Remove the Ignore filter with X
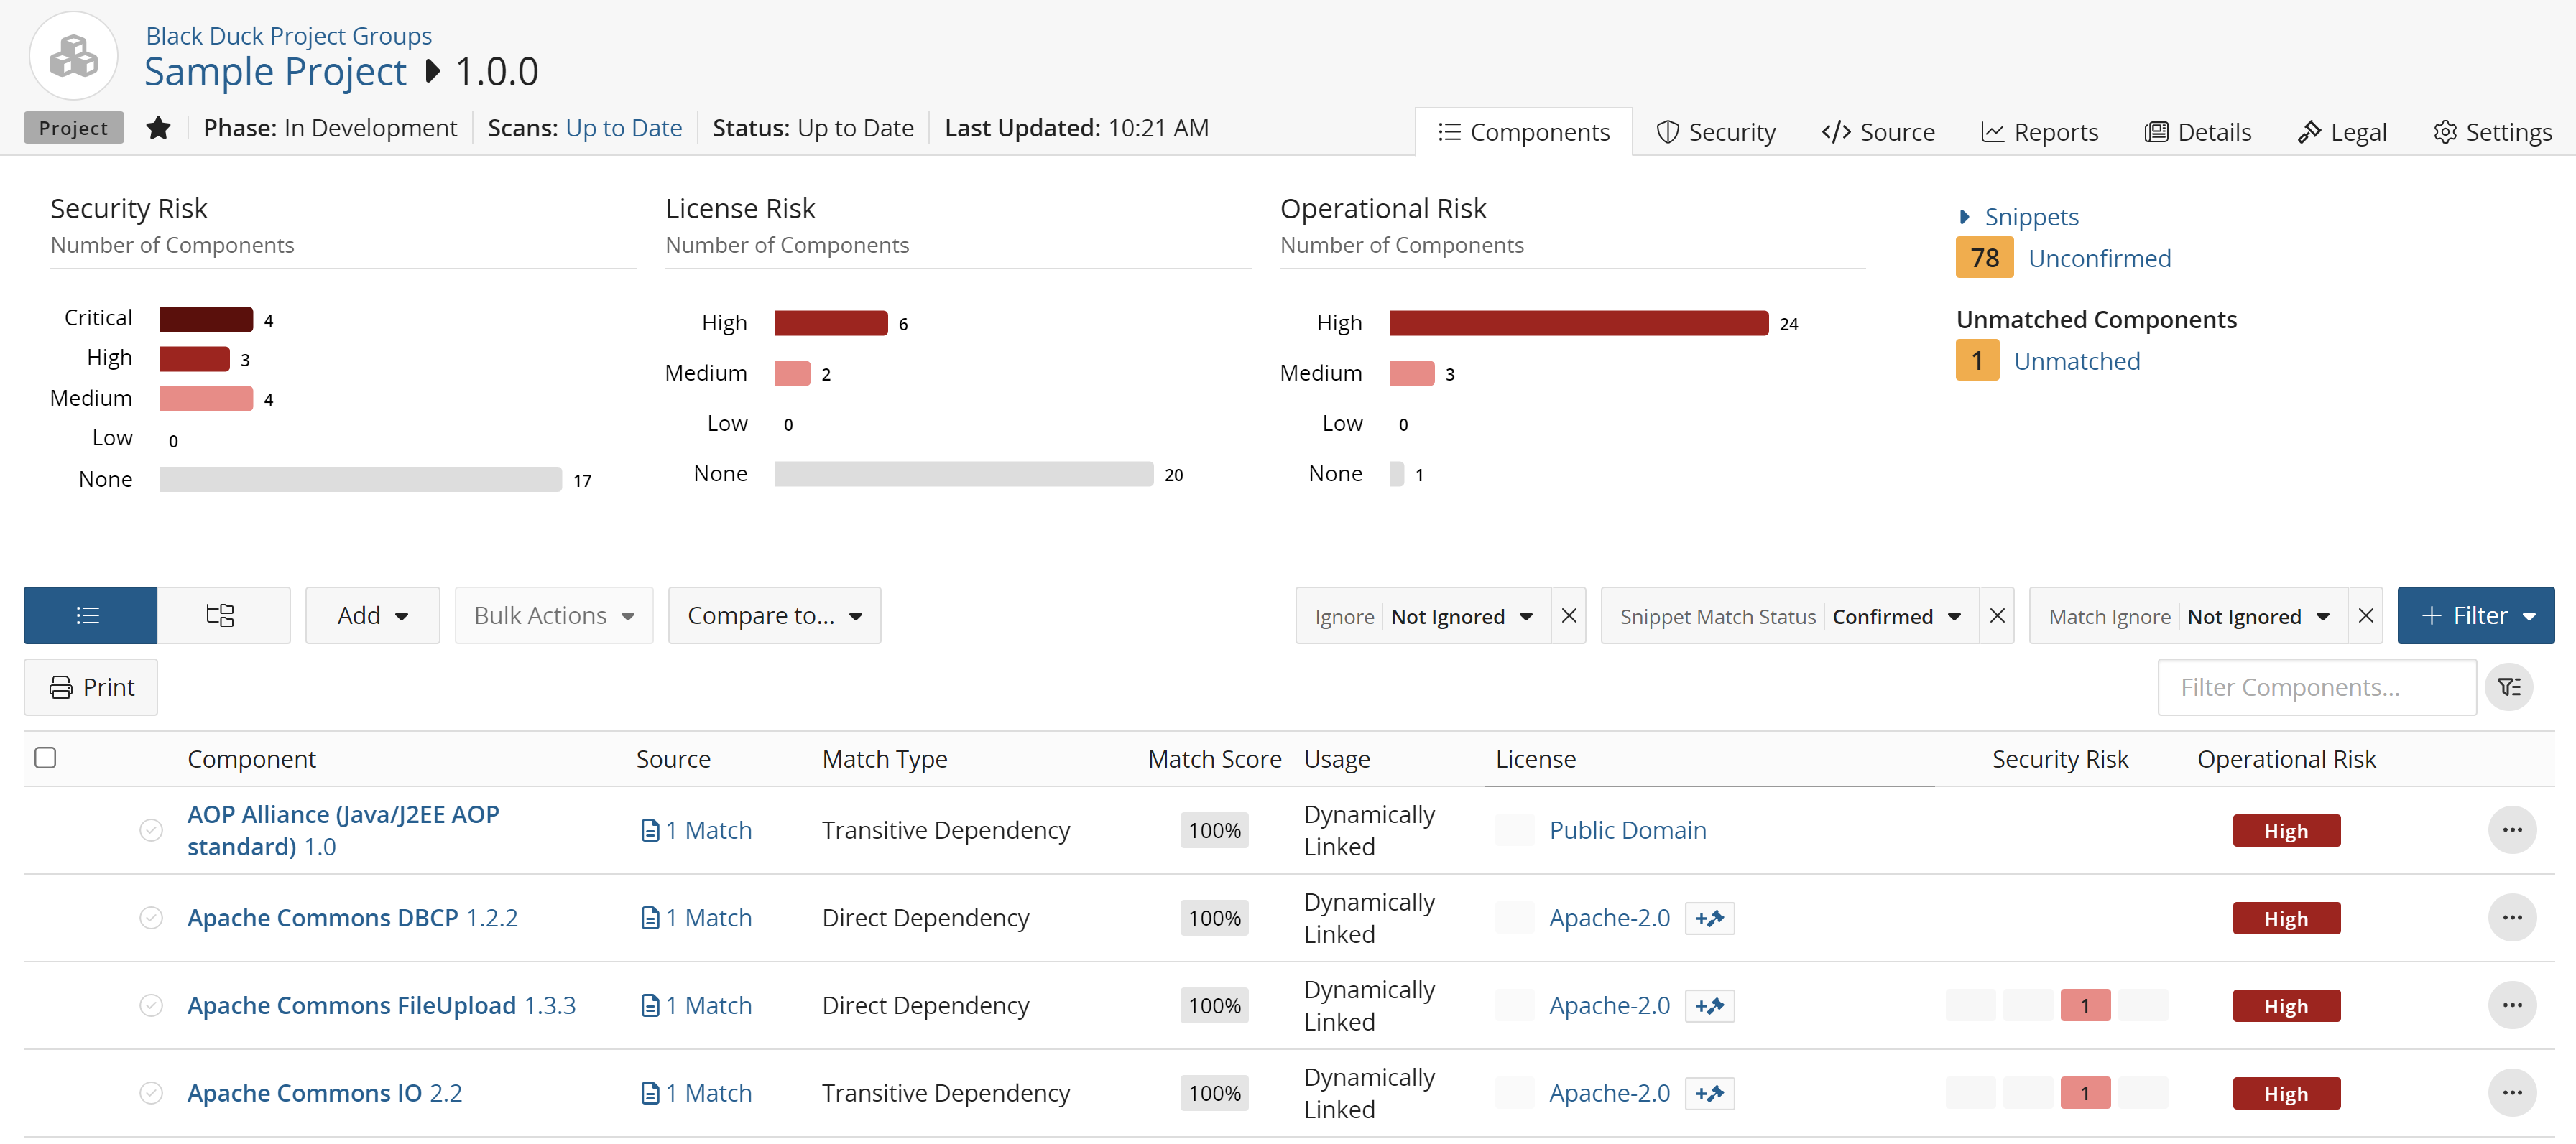The width and height of the screenshot is (2576, 1144). 1568,615
